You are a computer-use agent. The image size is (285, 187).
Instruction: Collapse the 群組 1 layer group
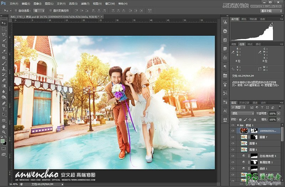238,125
